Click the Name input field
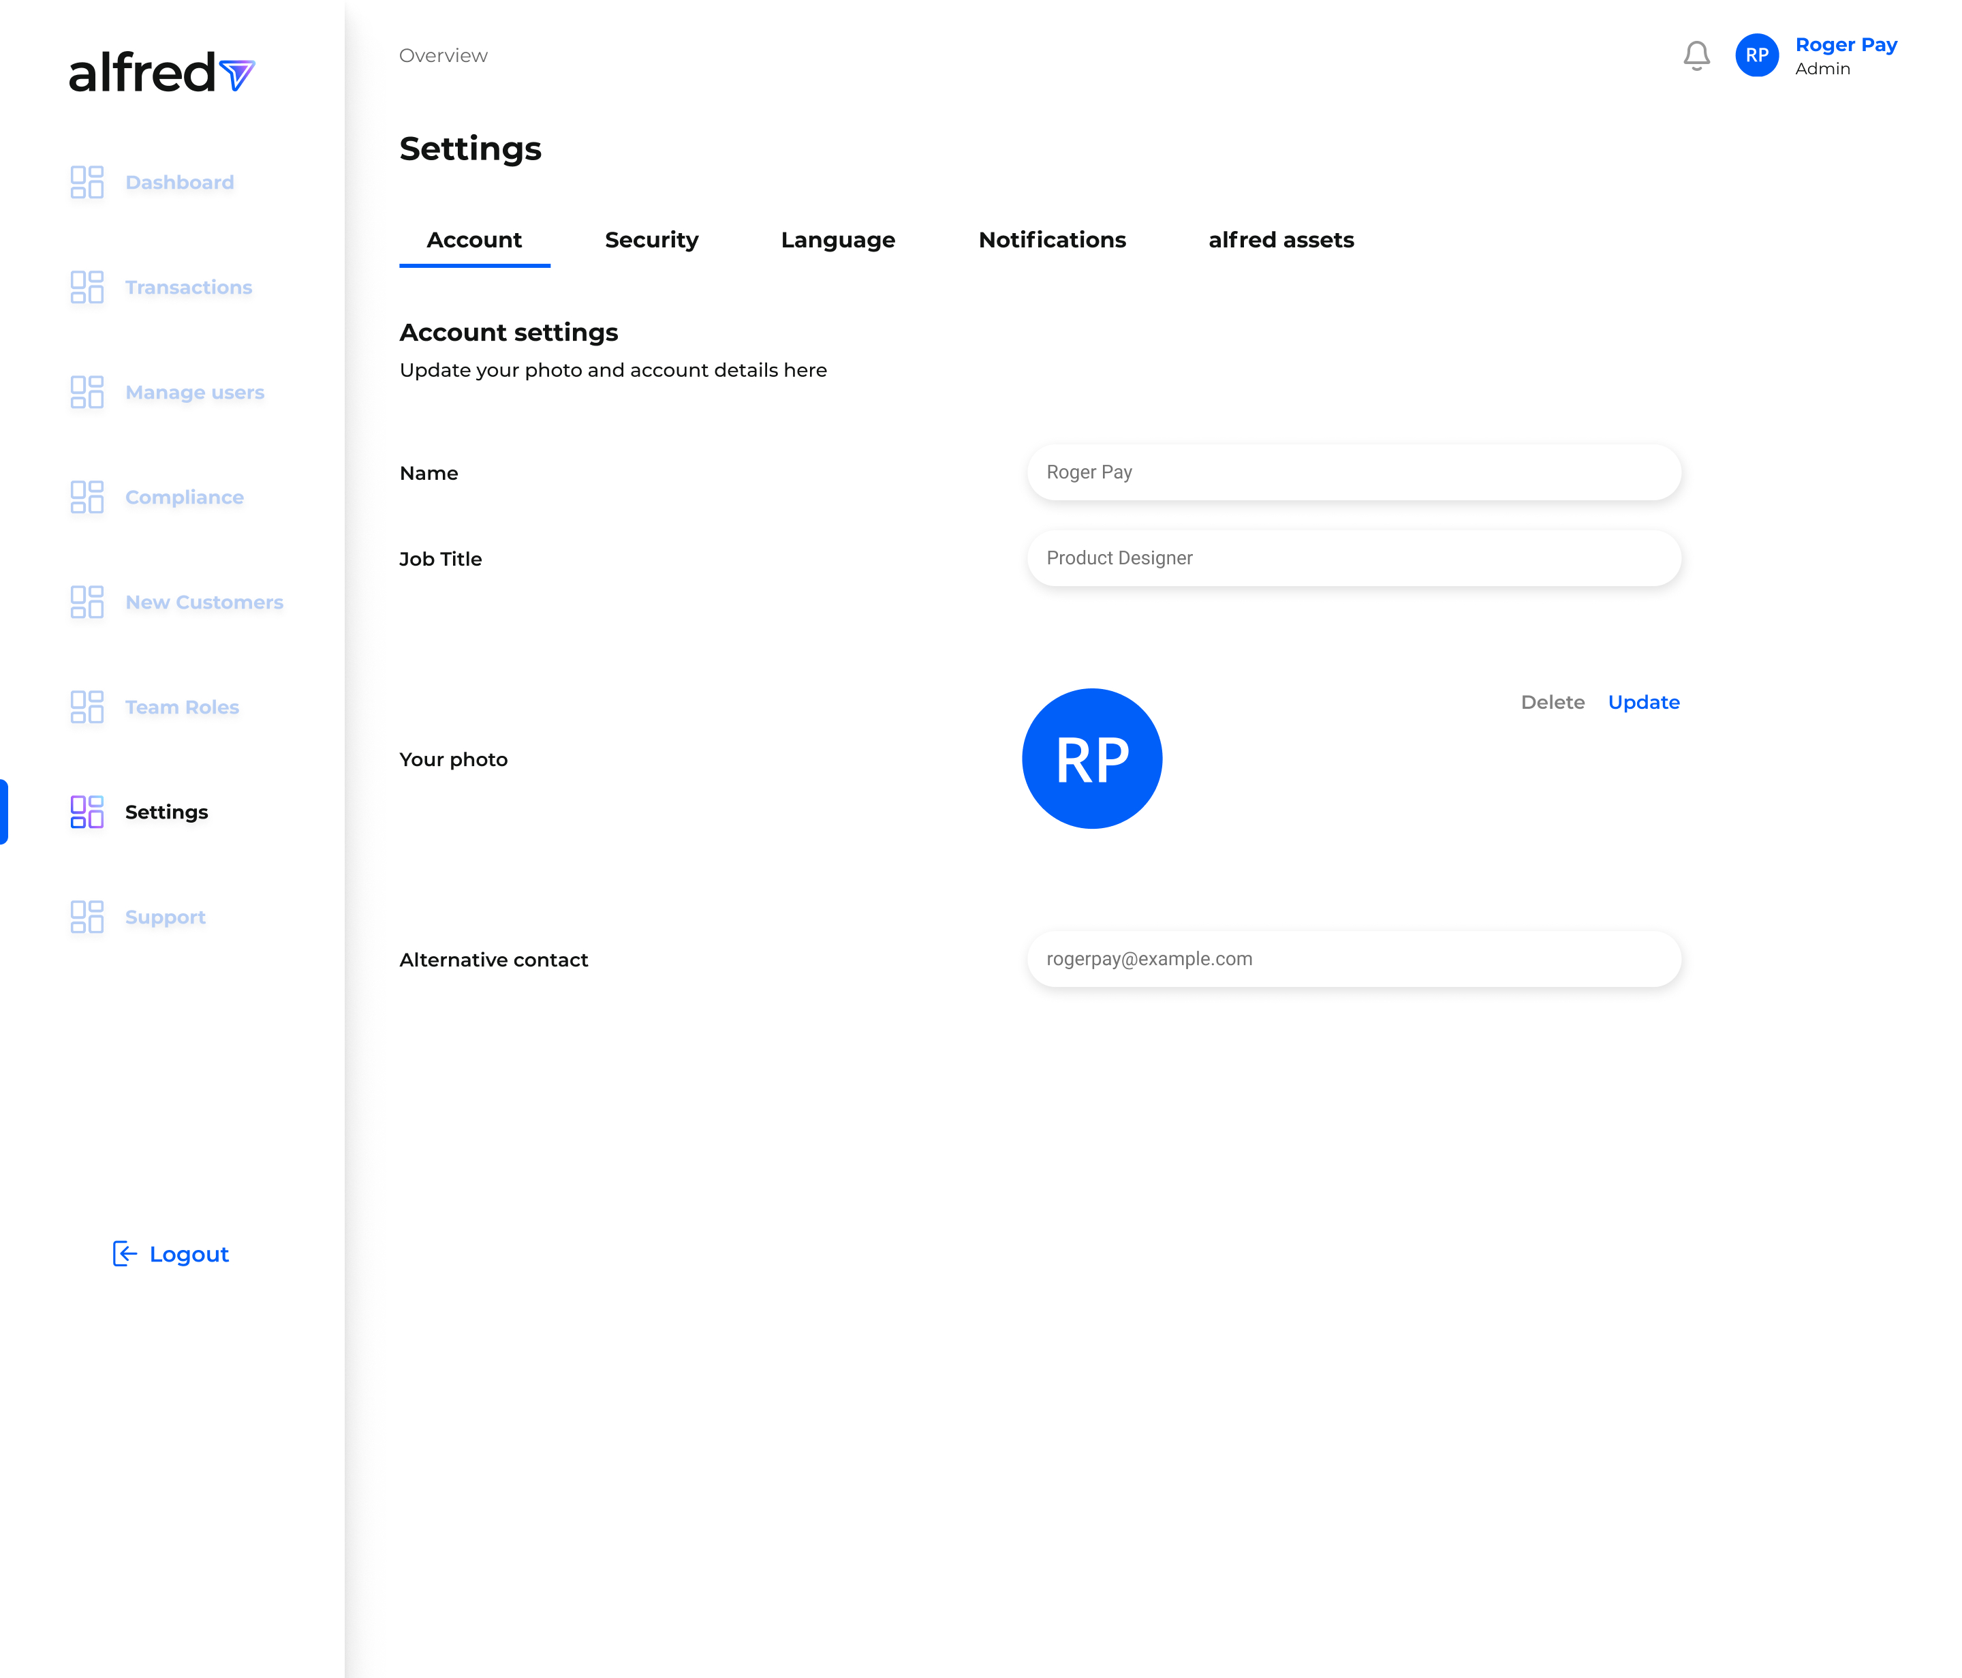Viewport: 1962px width, 1678px height. pyautogui.click(x=1353, y=472)
